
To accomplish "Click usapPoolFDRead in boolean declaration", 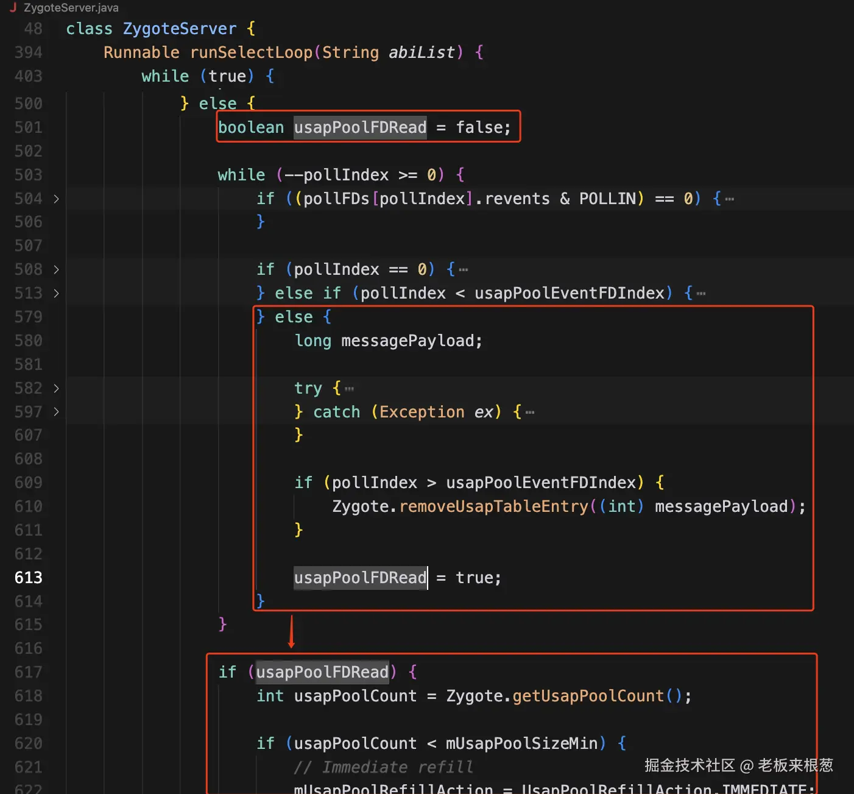I will 360,127.
